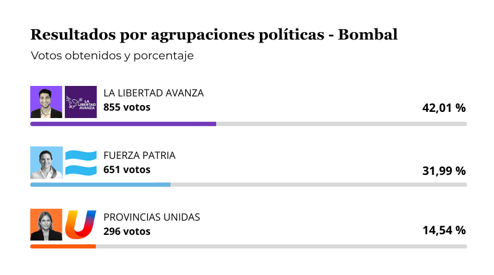The height and width of the screenshot is (275, 494).
Task: Click the 296 votos count
Action: point(127,231)
